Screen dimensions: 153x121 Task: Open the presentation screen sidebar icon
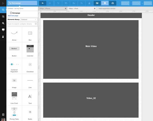3,30
